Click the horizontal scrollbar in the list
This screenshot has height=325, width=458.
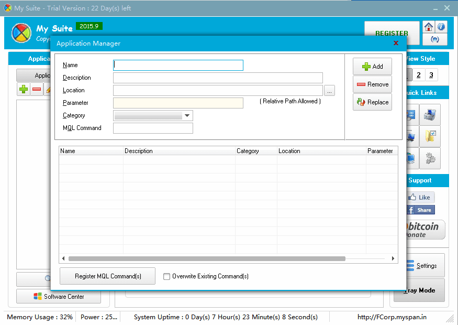[x=207, y=258]
